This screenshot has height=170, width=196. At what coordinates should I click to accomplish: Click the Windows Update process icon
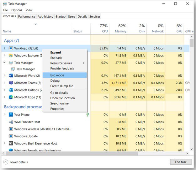click(11, 136)
